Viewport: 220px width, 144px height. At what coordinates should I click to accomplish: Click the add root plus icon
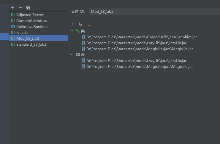[x=72, y=24]
